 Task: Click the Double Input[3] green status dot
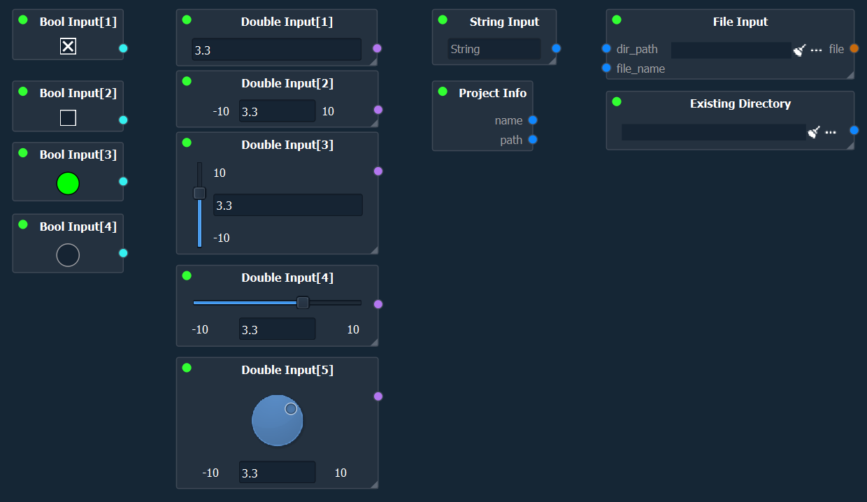[x=187, y=143]
